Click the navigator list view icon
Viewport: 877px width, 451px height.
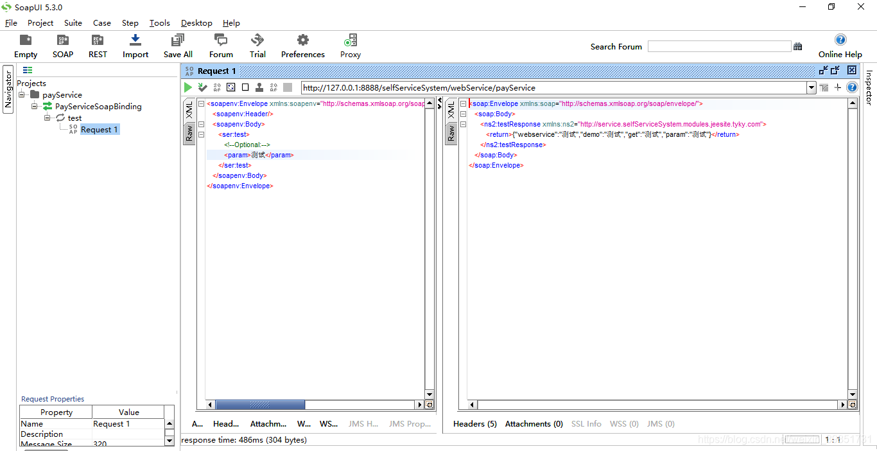(28, 71)
